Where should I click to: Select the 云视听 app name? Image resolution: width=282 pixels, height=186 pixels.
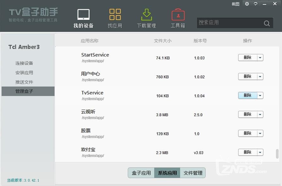tap(88, 112)
